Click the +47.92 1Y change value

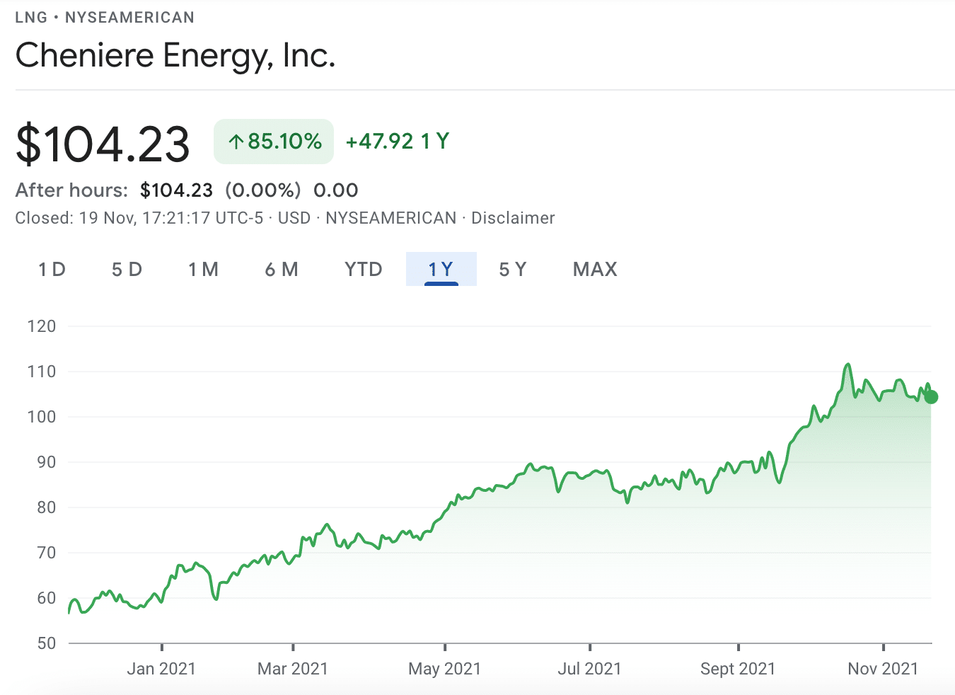[397, 141]
